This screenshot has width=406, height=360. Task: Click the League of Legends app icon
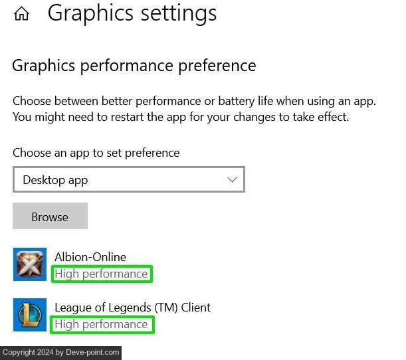click(30, 315)
